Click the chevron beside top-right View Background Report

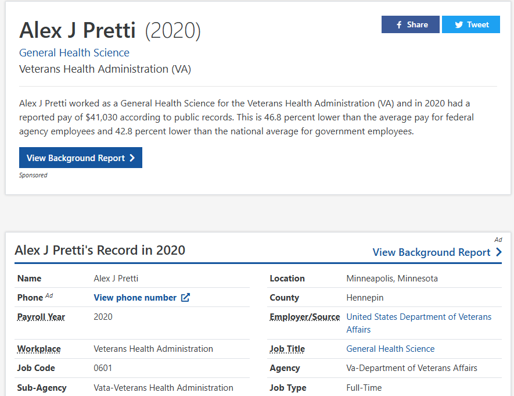[x=499, y=252]
